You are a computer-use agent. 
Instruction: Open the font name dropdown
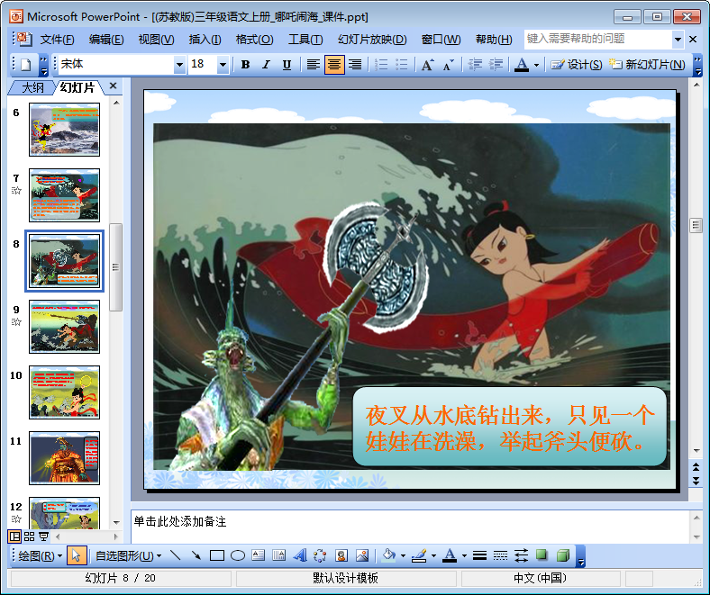coord(179,65)
